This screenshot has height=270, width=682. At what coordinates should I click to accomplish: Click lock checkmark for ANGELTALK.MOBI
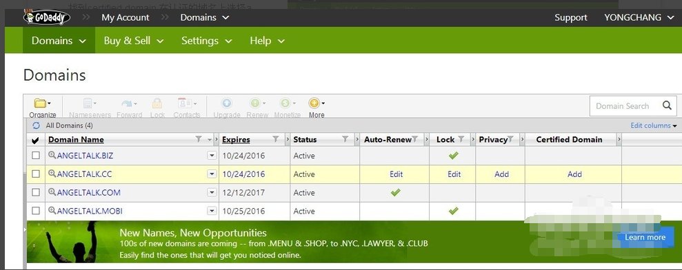[453, 211]
